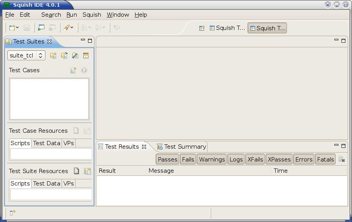This screenshot has height=222, width=352.
Task: Toggle the Passes filter
Action: [167, 160]
